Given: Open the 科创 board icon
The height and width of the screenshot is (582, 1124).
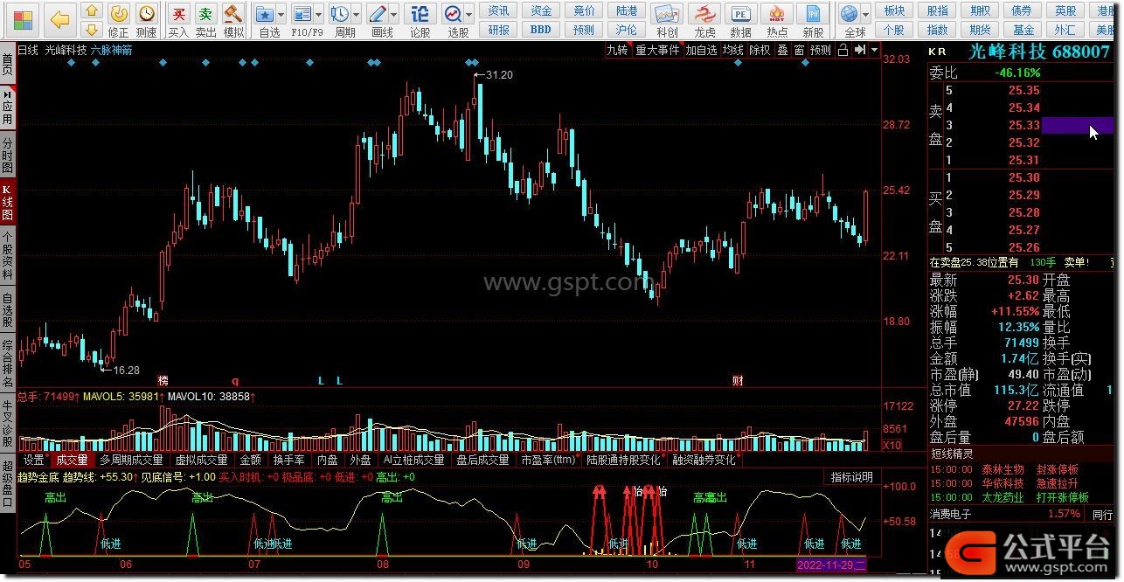Looking at the screenshot, I should point(667,20).
